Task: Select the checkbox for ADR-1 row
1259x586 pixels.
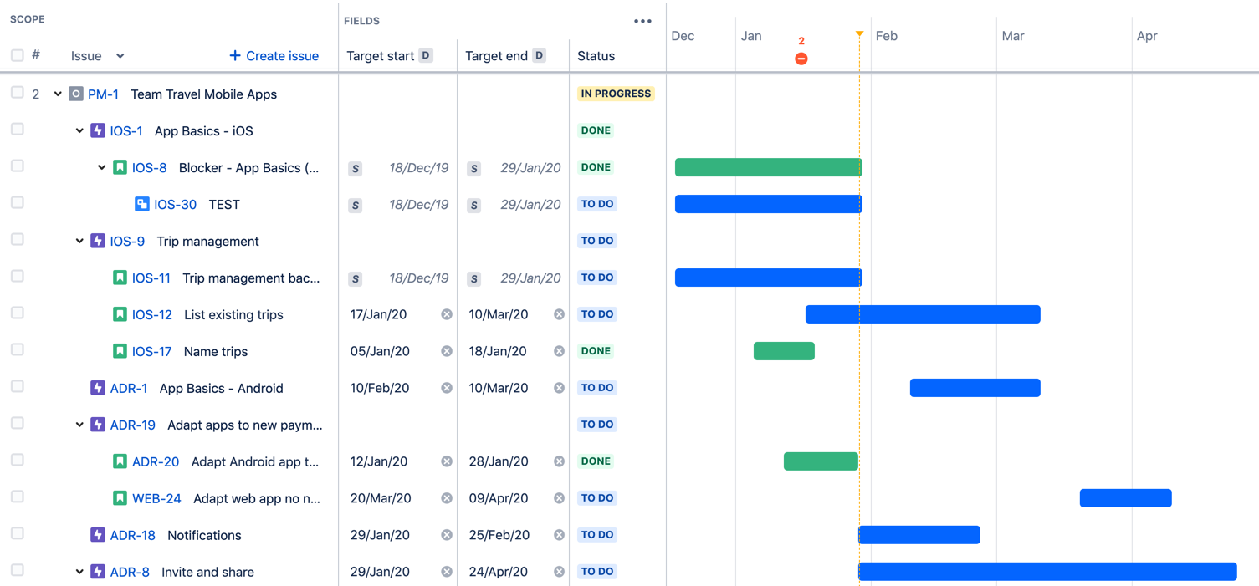Action: 17,387
